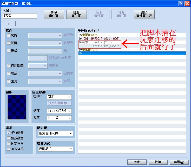This screenshot has height=167, width=191.
Task: Select the 畫面的淡入 command line
Action: (x=132, y=50)
